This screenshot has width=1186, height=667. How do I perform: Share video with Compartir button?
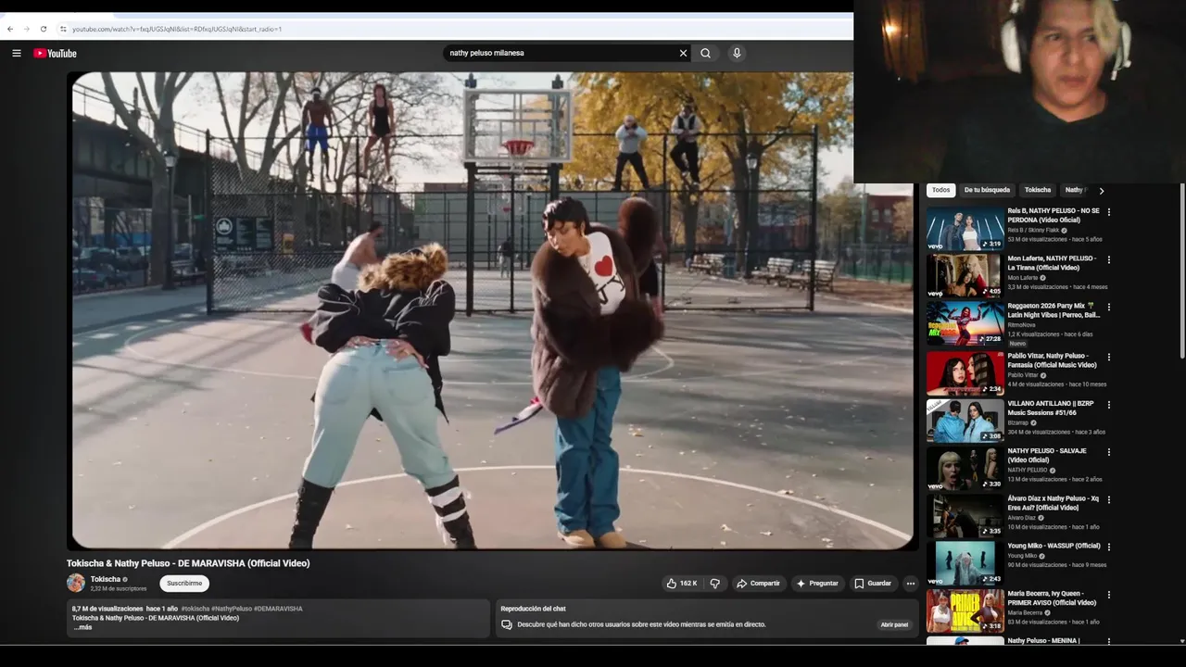[758, 584]
